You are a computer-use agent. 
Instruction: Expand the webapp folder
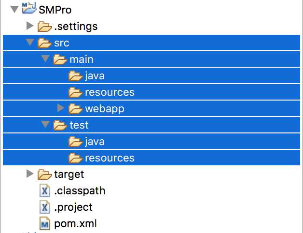61,109
